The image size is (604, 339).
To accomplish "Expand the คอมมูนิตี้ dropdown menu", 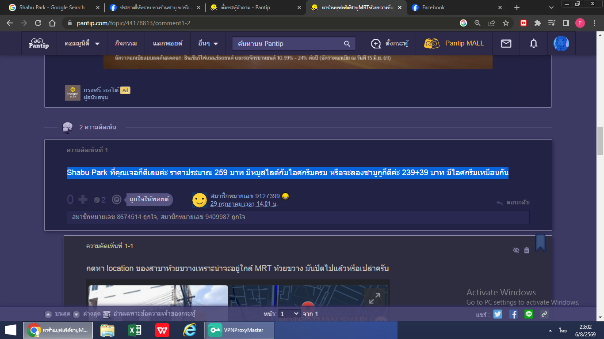I will (x=82, y=43).
